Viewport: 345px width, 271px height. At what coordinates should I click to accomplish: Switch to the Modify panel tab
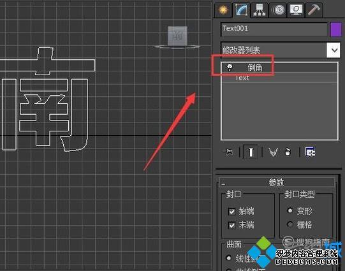click(241, 10)
